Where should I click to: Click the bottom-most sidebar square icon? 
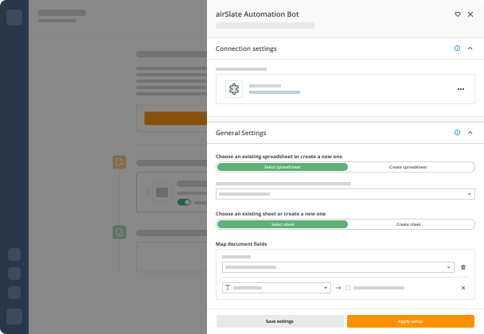[x=14, y=317]
